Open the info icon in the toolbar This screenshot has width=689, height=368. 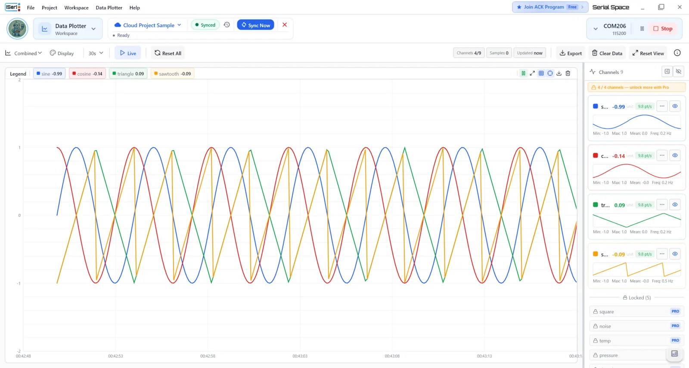pos(677,53)
